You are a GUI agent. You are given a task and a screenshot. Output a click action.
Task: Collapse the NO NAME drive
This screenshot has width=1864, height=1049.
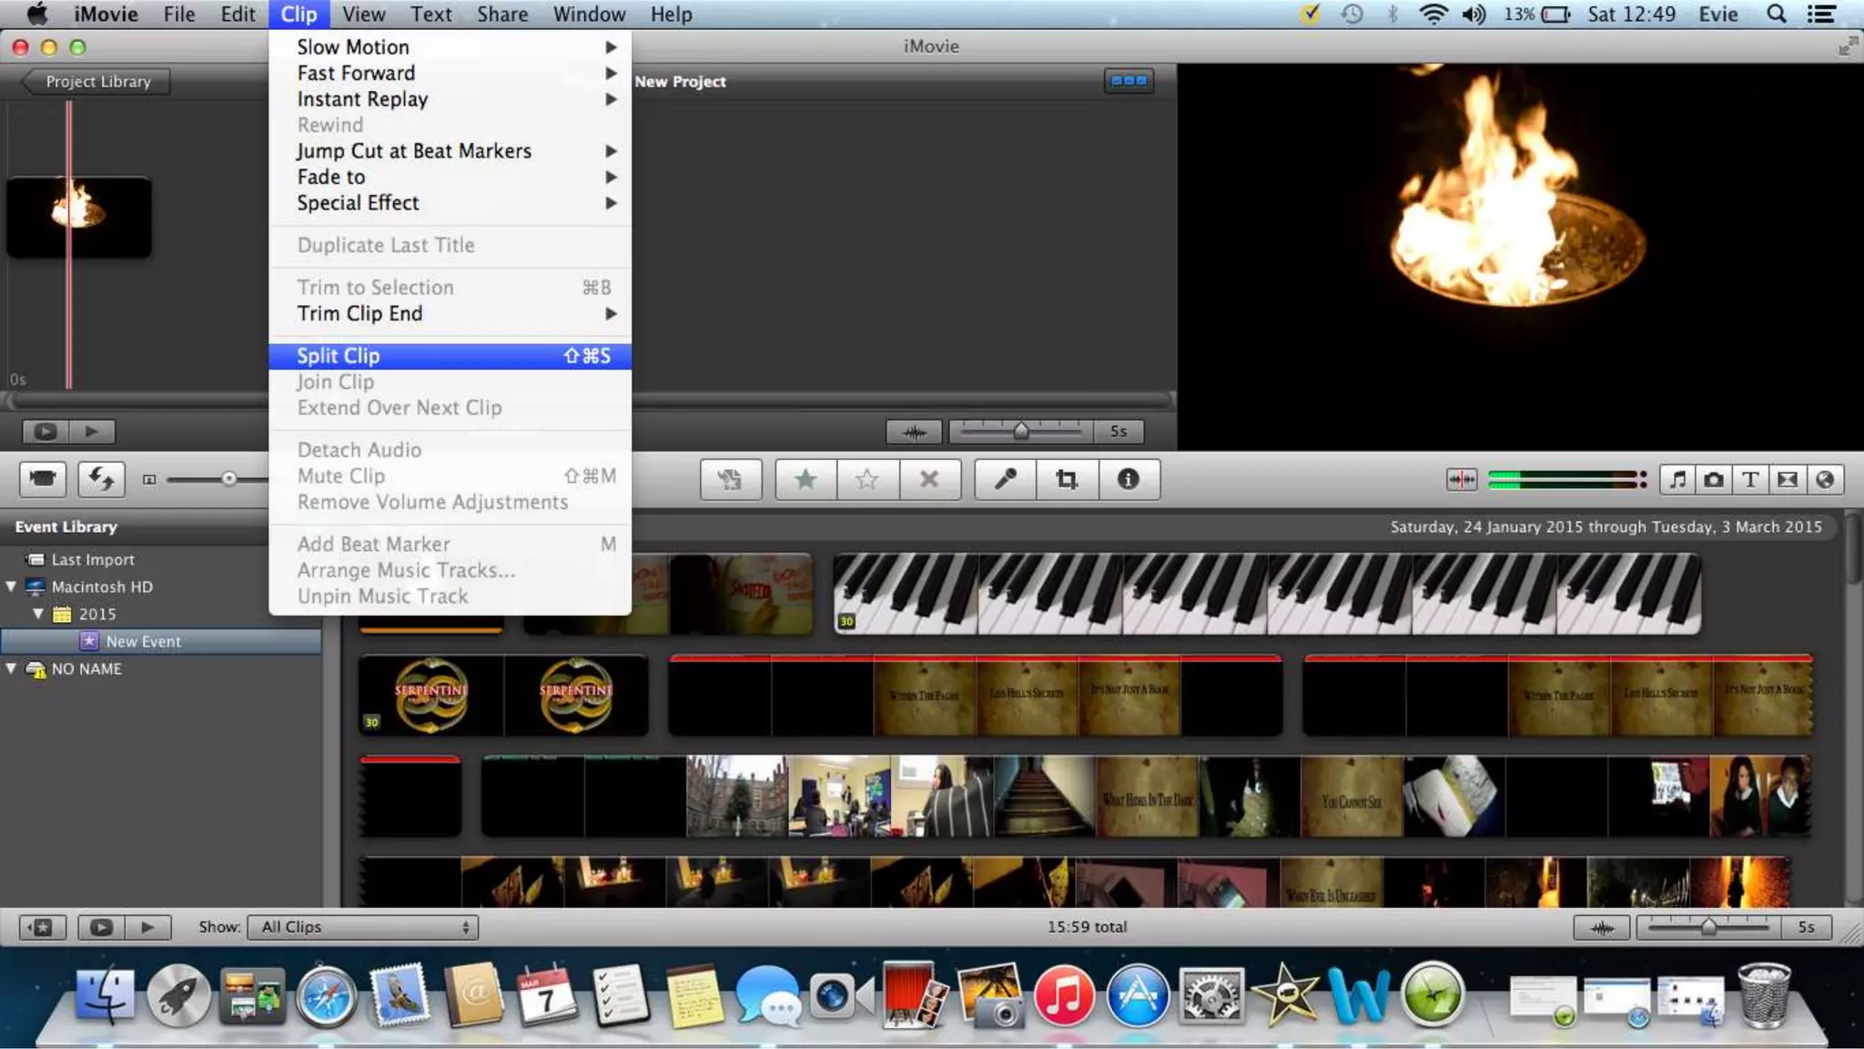pyautogui.click(x=11, y=668)
